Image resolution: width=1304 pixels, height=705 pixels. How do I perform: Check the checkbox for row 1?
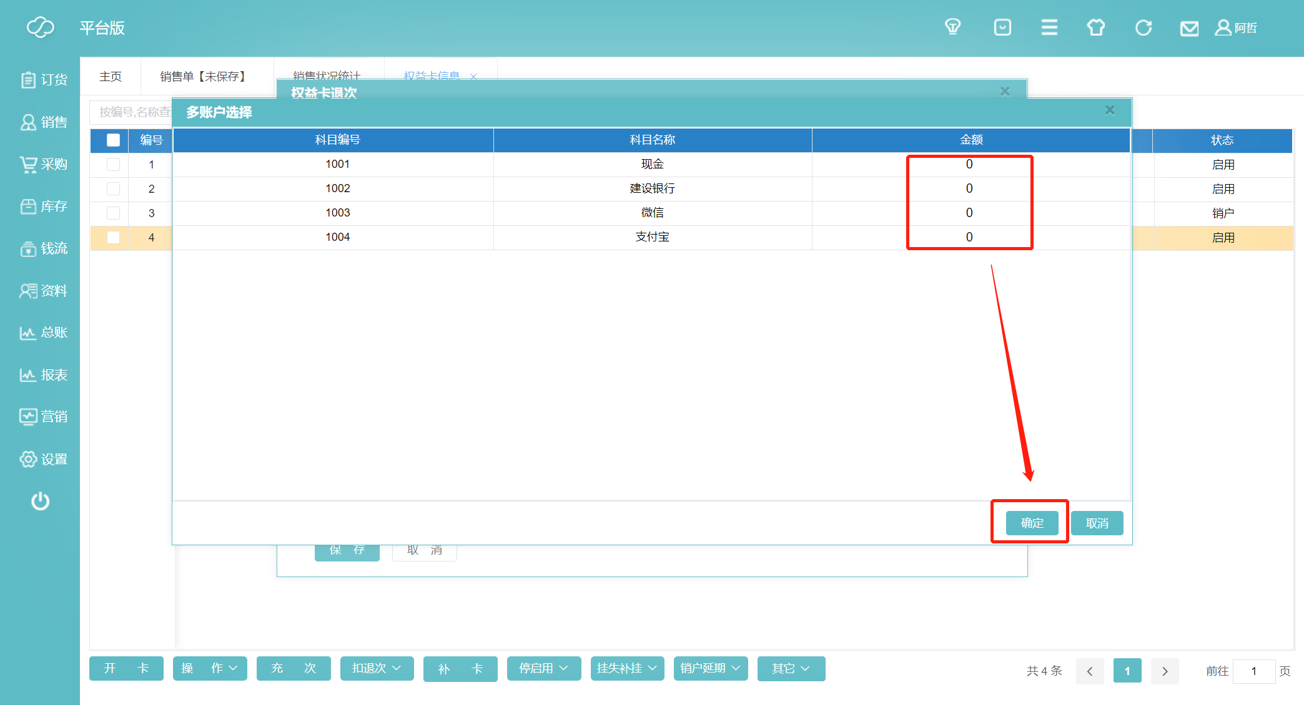113,164
